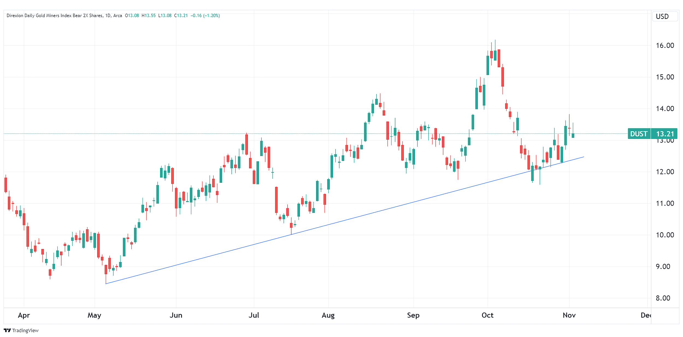Screen dimensions: 683x337
Task: Click the Oct label on time axis
Action: pyautogui.click(x=488, y=315)
